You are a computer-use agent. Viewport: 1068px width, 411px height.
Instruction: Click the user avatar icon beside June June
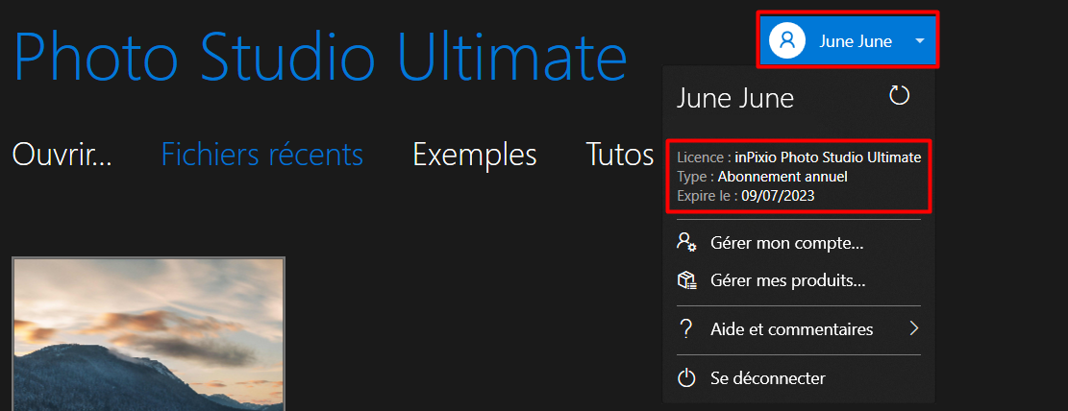787,40
